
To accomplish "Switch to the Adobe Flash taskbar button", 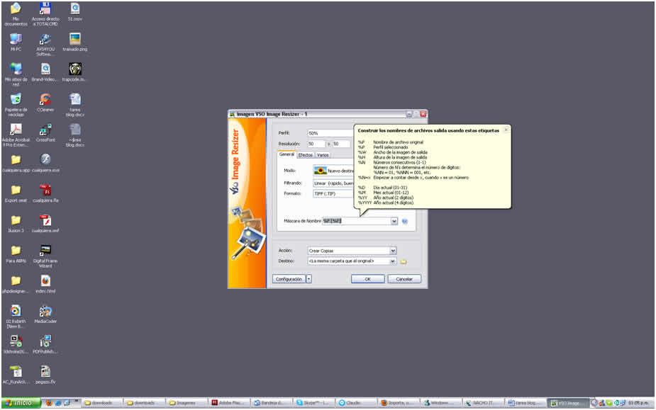I will (x=229, y=403).
